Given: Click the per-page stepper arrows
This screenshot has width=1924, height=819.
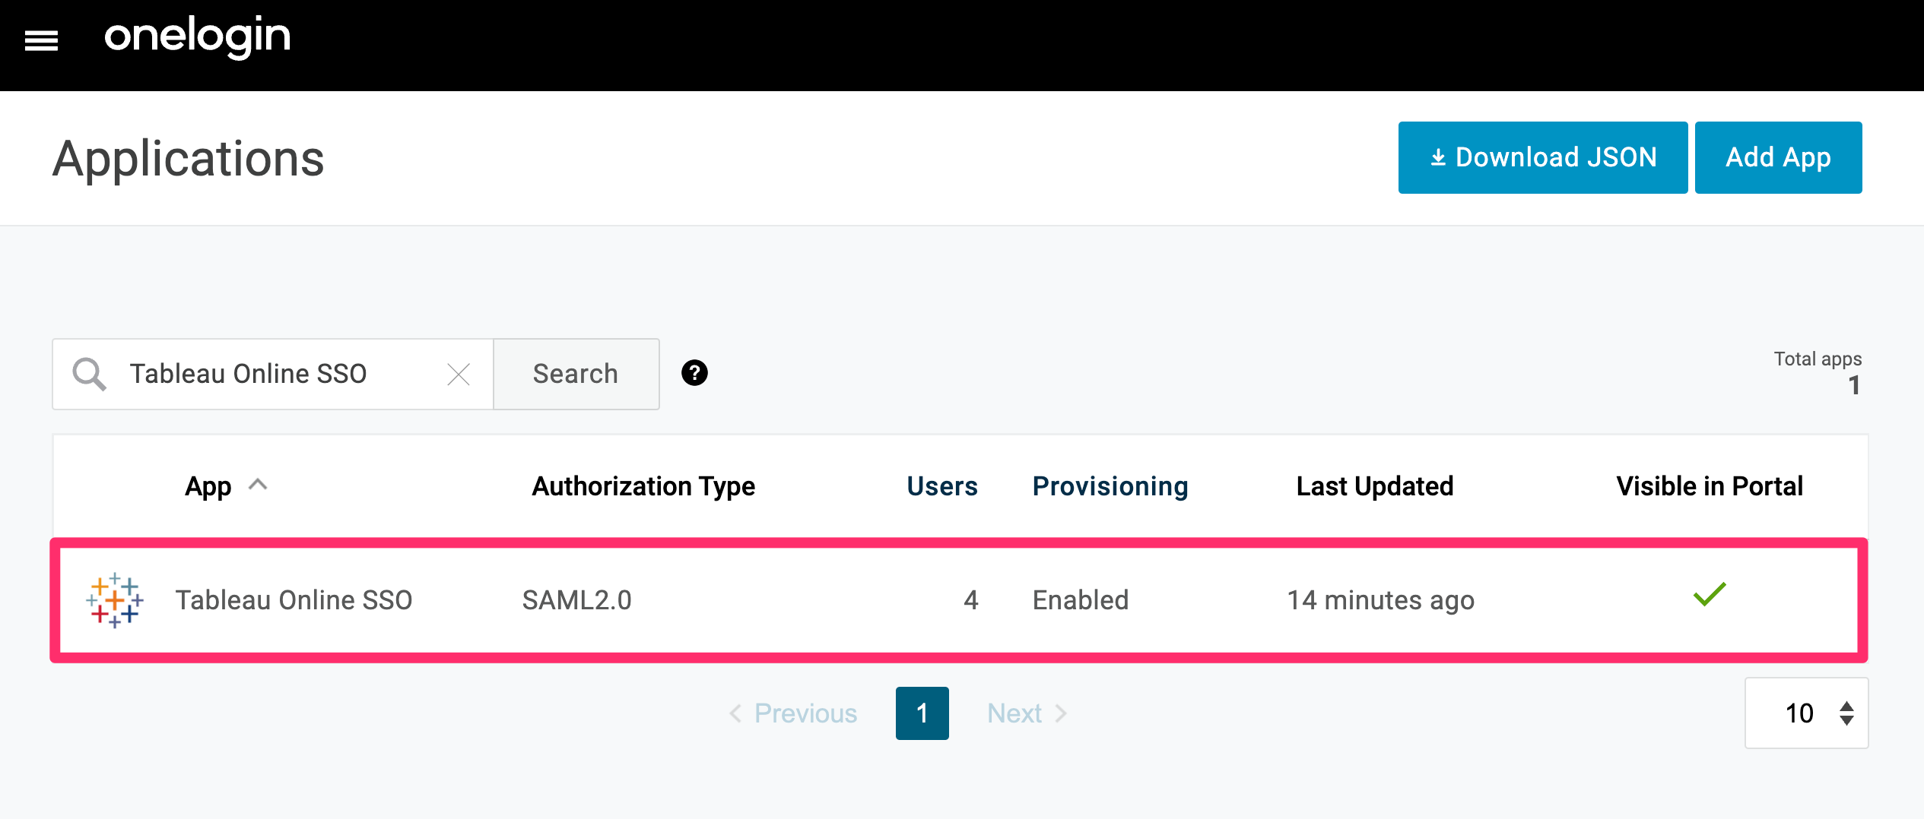Looking at the screenshot, I should pos(1846,713).
